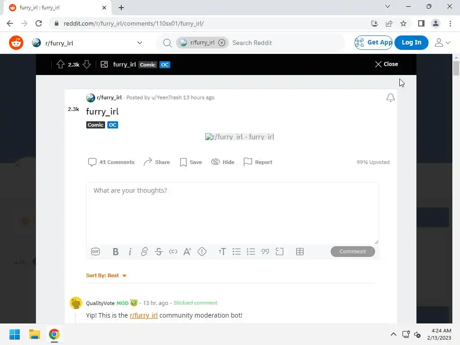Viewport: 460px width, 345px height.
Task: Expand the r/furry_irl community dropdown
Action: (140, 43)
